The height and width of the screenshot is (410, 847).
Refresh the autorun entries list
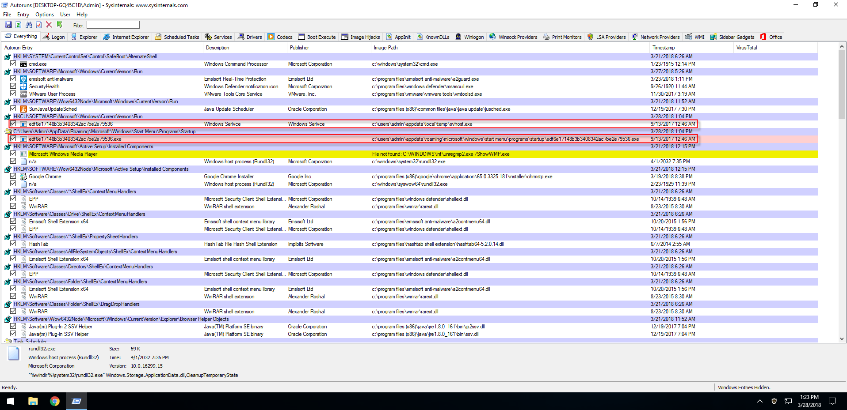coord(18,25)
